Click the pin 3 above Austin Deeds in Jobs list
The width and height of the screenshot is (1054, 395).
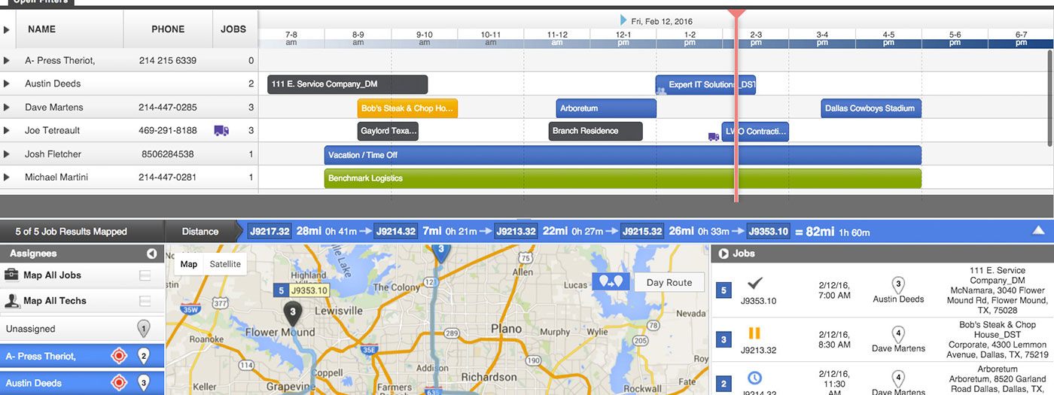(897, 285)
